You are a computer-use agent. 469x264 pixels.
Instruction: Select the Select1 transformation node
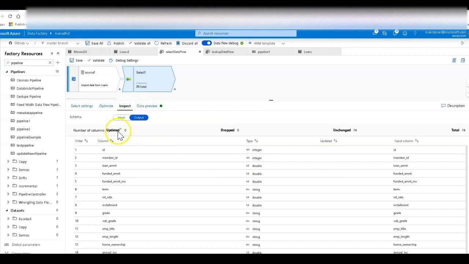coord(148,79)
